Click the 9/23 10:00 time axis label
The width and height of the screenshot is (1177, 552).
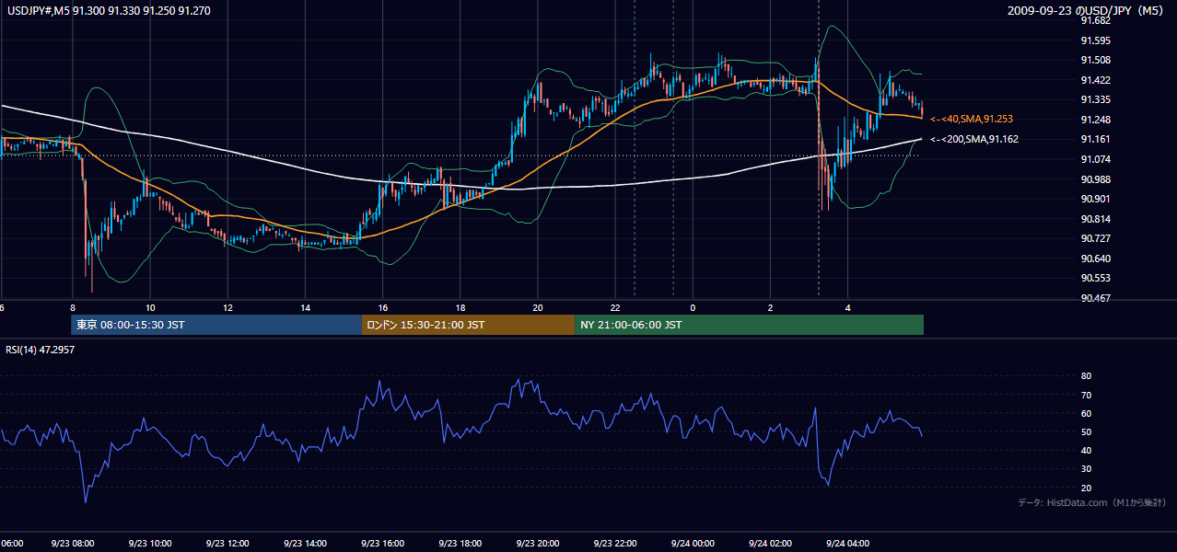[x=149, y=544]
